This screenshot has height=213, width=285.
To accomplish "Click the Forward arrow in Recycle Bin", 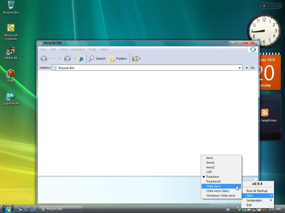I will click(x=67, y=59).
